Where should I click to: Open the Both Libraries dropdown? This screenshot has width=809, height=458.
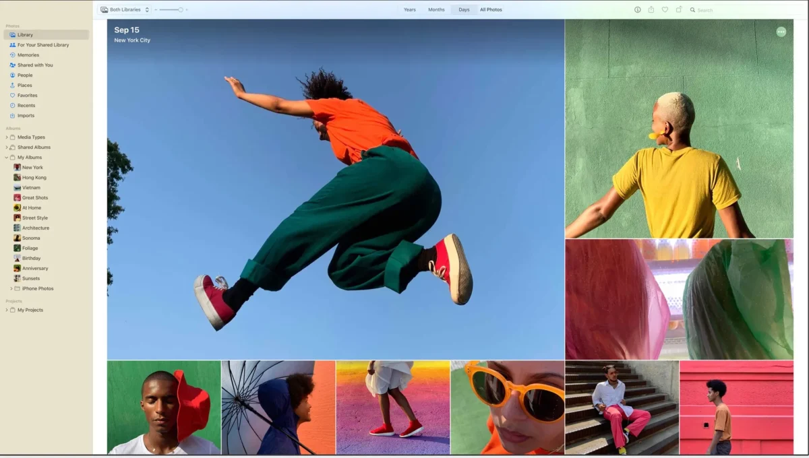click(125, 9)
